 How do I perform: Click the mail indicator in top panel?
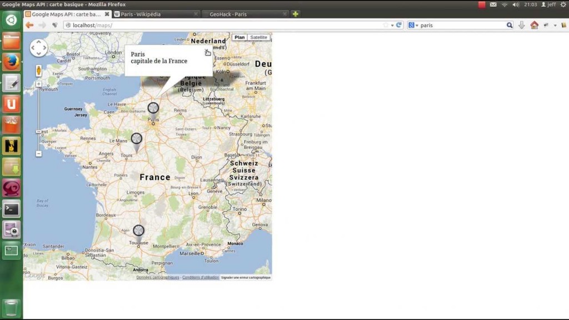493,4
